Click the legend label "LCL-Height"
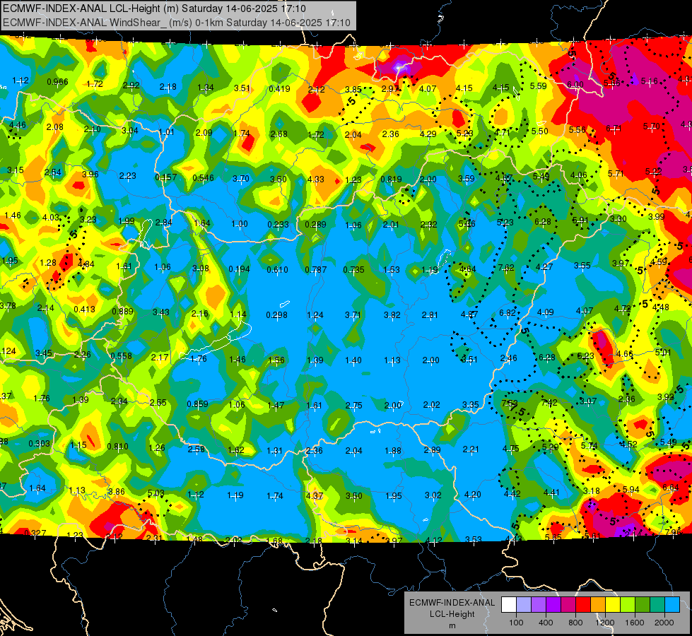 click(452, 614)
